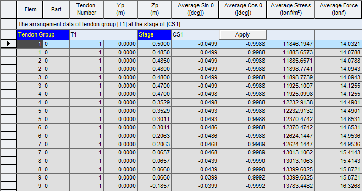Click the current-row arrow indicator in the row header
Viewport: 363px width, 191px height.
[x=8, y=44]
